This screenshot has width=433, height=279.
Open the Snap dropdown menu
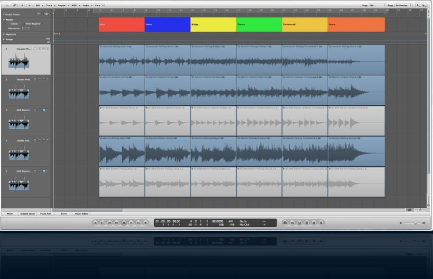(378, 5)
